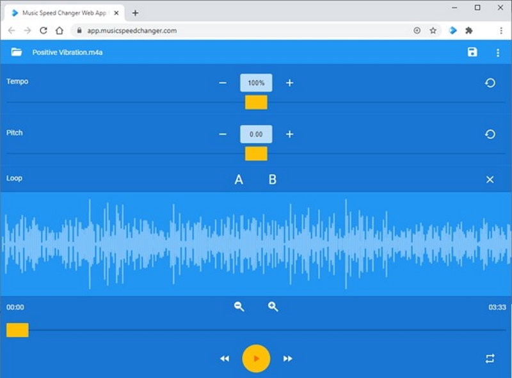Reset the Pitch to default
512x378 pixels.
point(490,133)
